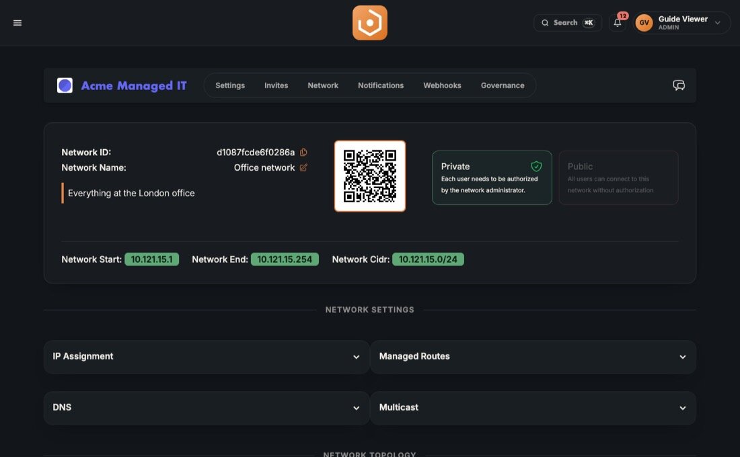
Task: Open the notifications bell
Action: [x=618, y=23]
